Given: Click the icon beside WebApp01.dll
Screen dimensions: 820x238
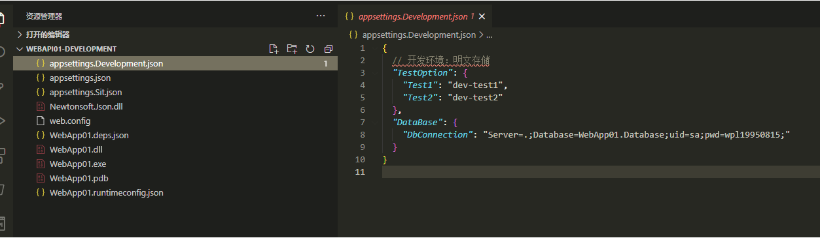Looking at the screenshot, I should click(x=41, y=150).
